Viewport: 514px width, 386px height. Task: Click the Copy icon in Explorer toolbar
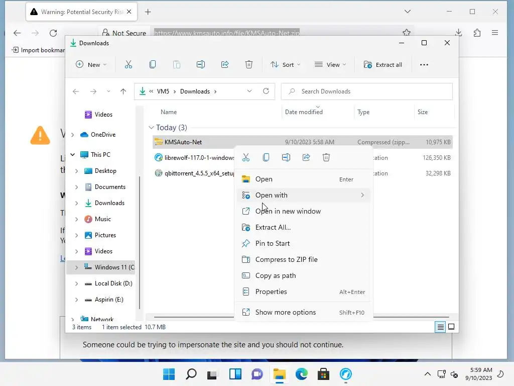coord(153,65)
